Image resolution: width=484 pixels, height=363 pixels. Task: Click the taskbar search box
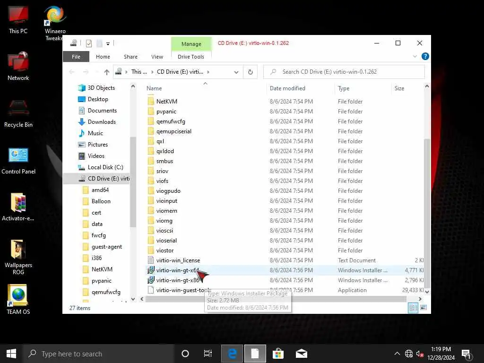[x=99, y=354]
